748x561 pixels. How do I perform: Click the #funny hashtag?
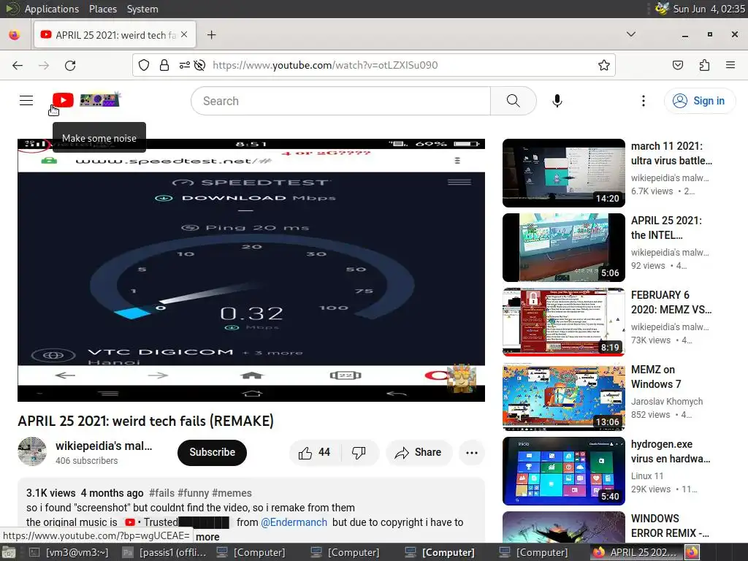click(193, 493)
